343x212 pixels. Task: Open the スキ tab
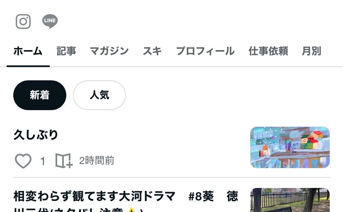(x=152, y=51)
